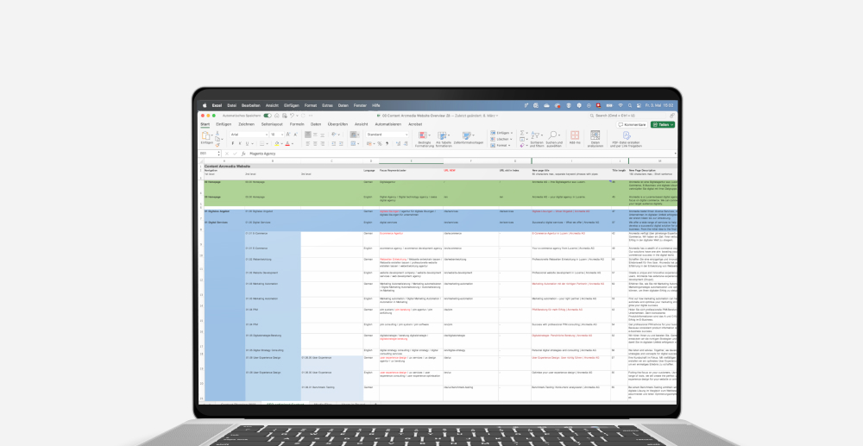
Task: Open Daten analysieren tool
Action: pyautogui.click(x=595, y=136)
